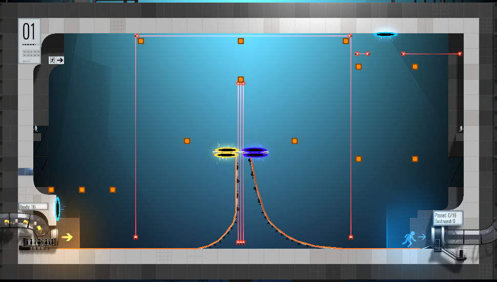Screen dimensions: 497x282
Task: Click the queue of test subjects in the entrance tube
Action: click(39, 243)
